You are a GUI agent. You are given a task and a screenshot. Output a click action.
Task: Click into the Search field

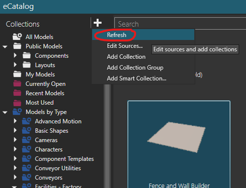coord(180,24)
